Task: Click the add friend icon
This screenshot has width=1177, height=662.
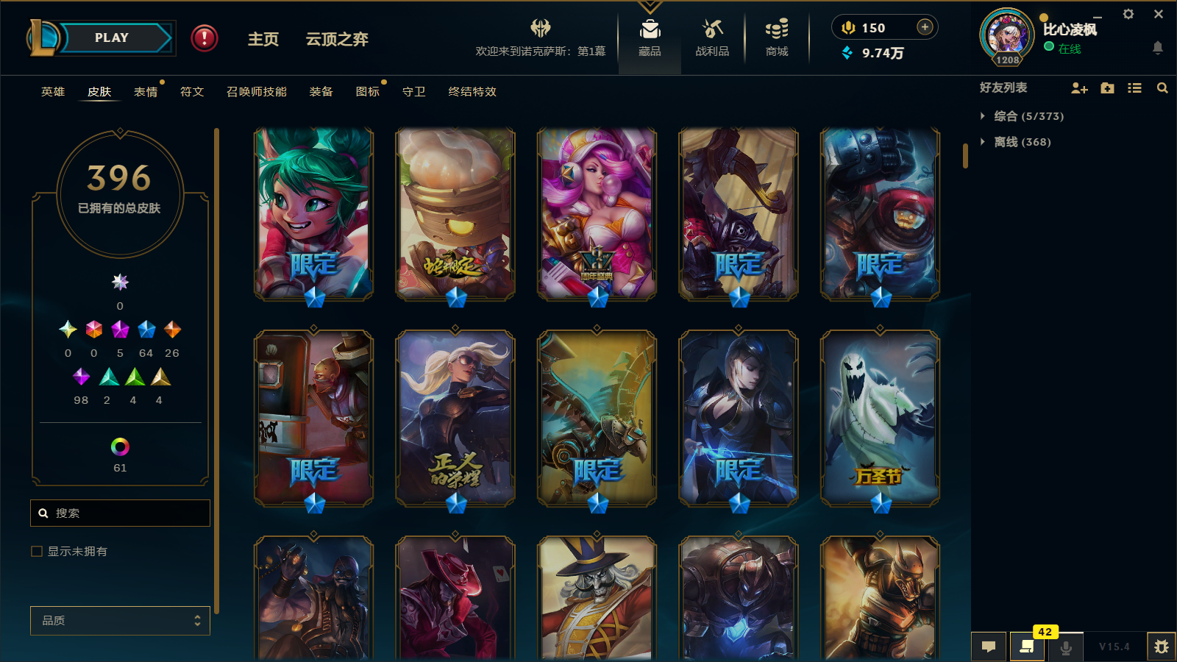Action: pos(1079,88)
